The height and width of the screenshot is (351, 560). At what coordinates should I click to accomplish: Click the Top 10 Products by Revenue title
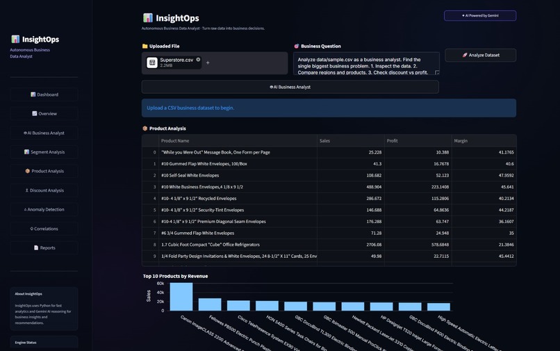[x=175, y=277]
